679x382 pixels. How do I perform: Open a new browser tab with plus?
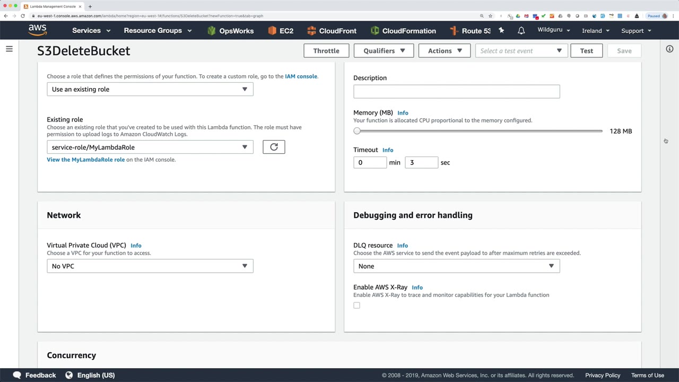[90, 6]
